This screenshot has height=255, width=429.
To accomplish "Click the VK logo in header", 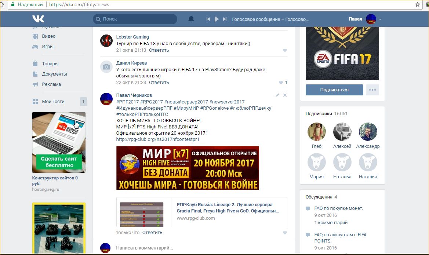I will (38, 19).
